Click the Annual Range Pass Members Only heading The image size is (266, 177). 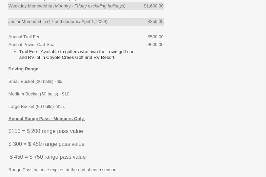pos(46,118)
